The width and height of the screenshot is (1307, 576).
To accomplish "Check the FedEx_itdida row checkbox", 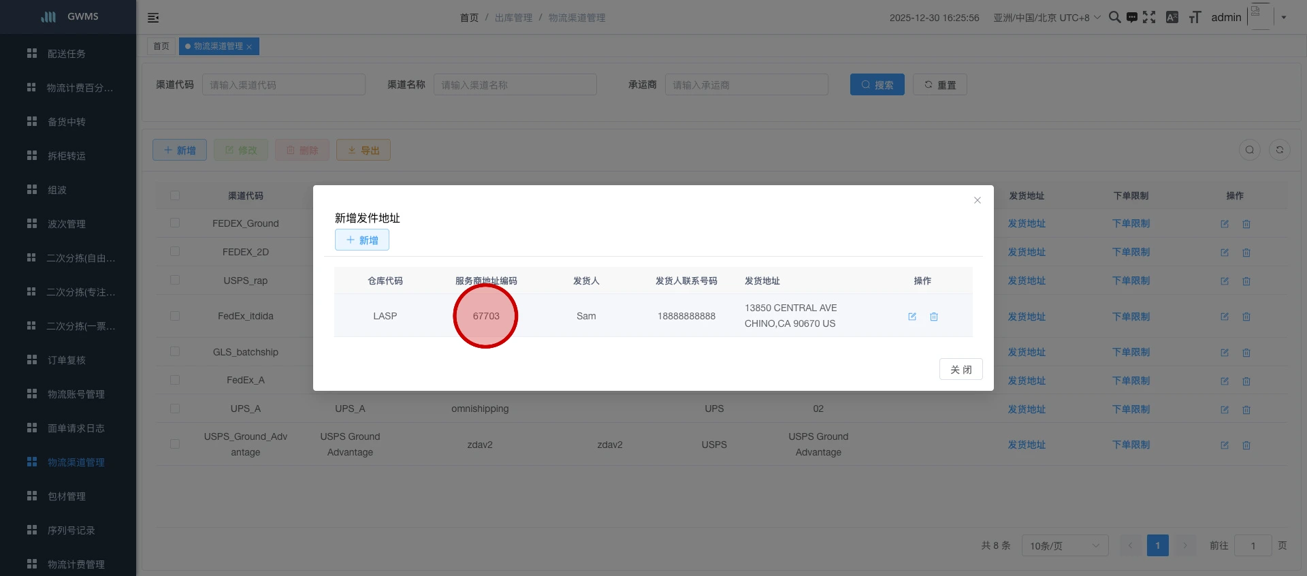I will pos(175,316).
